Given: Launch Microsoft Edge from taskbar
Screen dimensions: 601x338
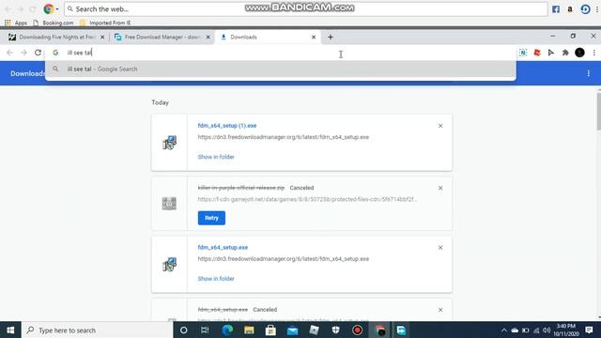Looking at the screenshot, I should pyautogui.click(x=227, y=330).
